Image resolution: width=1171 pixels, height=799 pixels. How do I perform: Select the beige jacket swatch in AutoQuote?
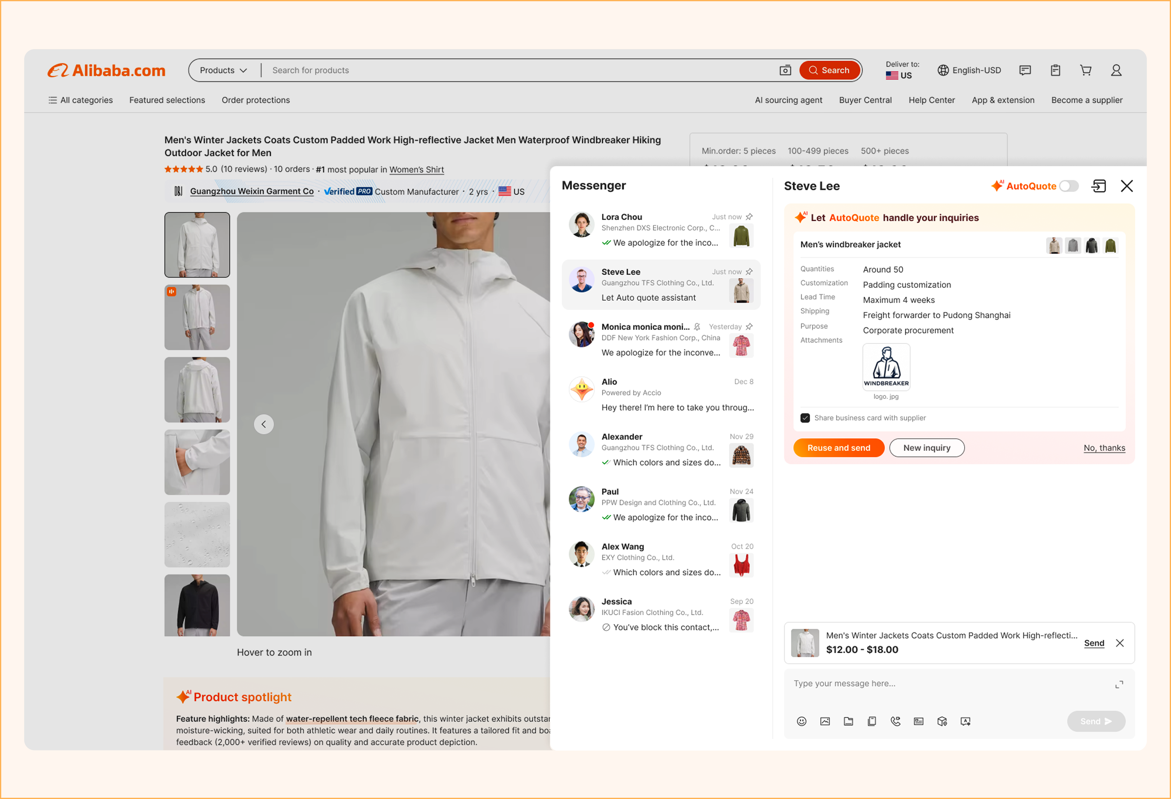click(1054, 245)
